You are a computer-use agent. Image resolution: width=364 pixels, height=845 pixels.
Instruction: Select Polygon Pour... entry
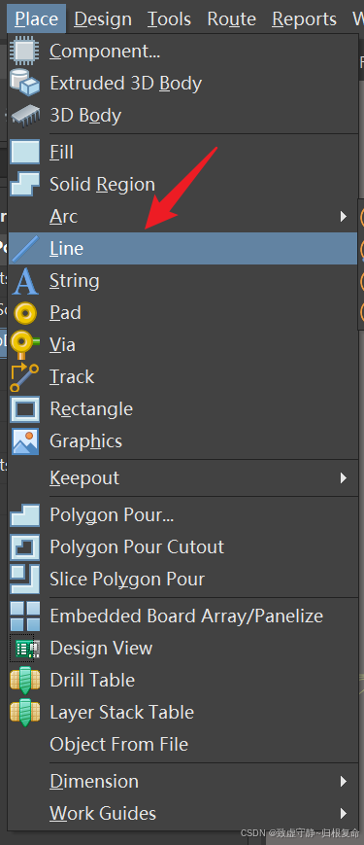(x=182, y=515)
